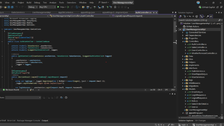Toggle a bookmark with the bookmark icon
Screen dimensions: 224x126
[x=115, y=7]
